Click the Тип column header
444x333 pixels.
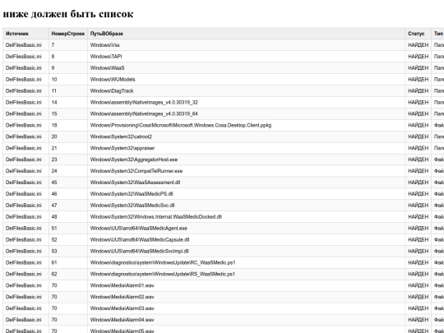(437, 34)
